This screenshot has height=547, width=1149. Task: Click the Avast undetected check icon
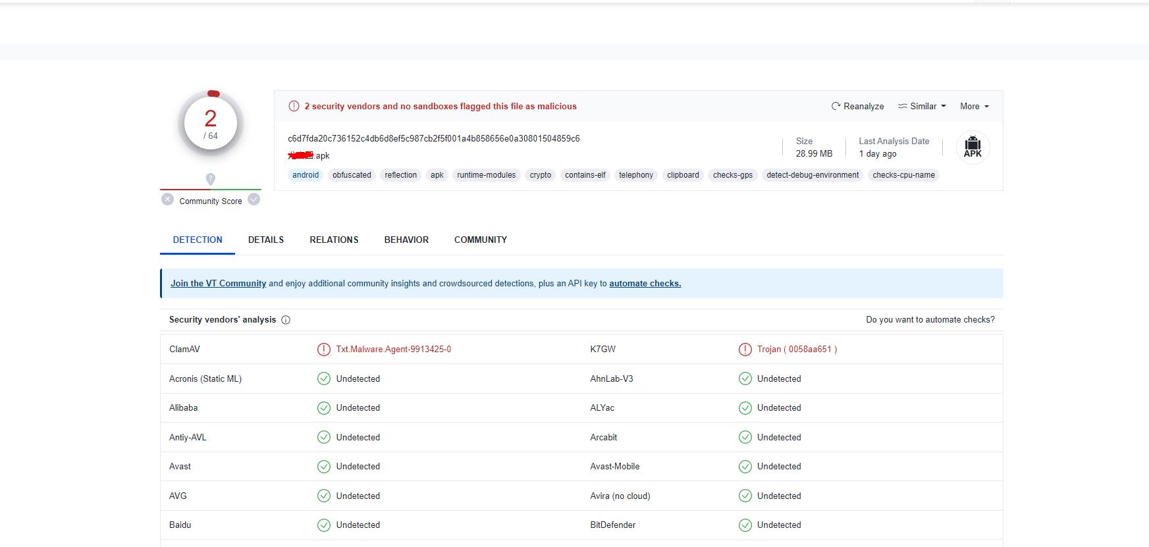pos(323,466)
